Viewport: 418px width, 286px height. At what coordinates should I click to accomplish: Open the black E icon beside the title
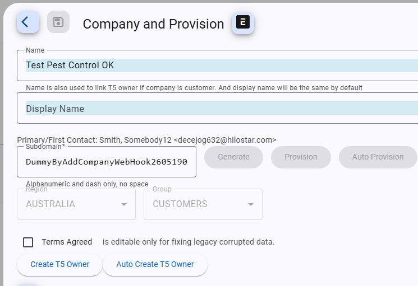click(x=243, y=22)
